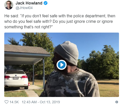The width and height of the screenshot is (123, 107).
Task: Open the Jack Howland display name
Action: (x=29, y=3)
